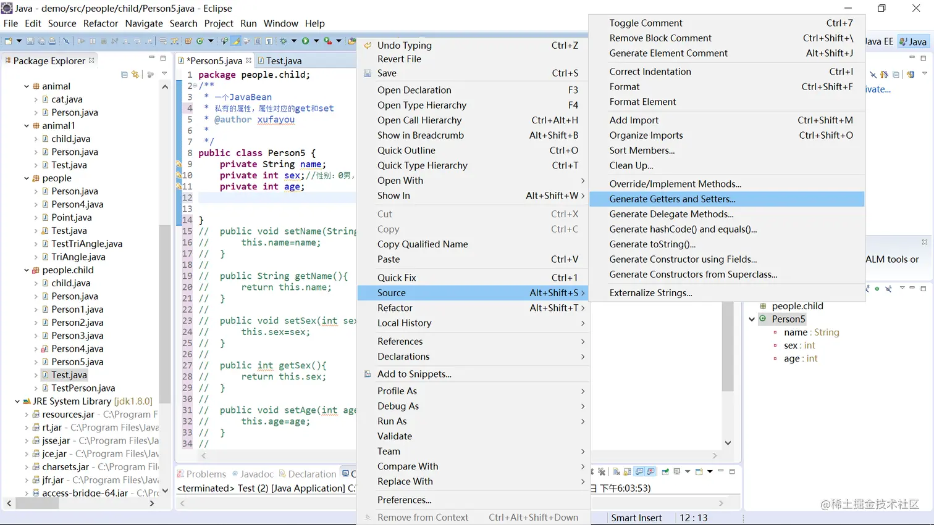Screen dimensions: 934x525
Task: Click Smart Insert in status bar
Action: [636, 518]
